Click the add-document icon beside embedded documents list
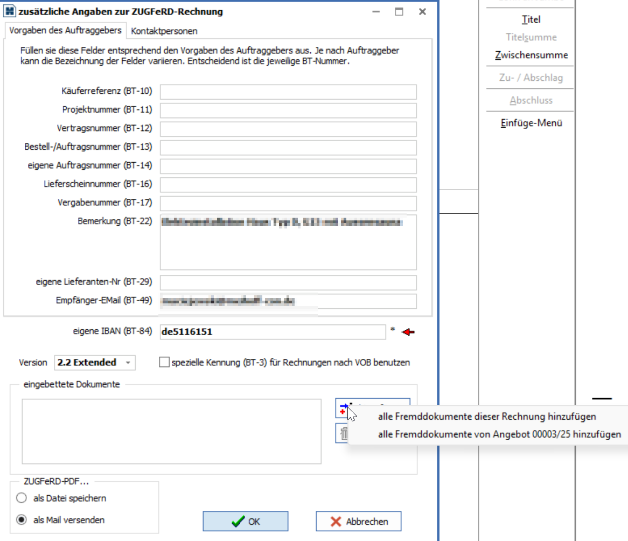628x541 pixels. [342, 409]
